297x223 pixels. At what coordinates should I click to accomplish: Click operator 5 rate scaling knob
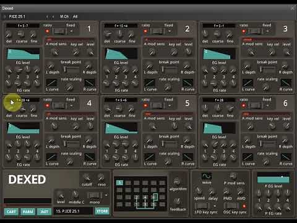click(x=168, y=161)
